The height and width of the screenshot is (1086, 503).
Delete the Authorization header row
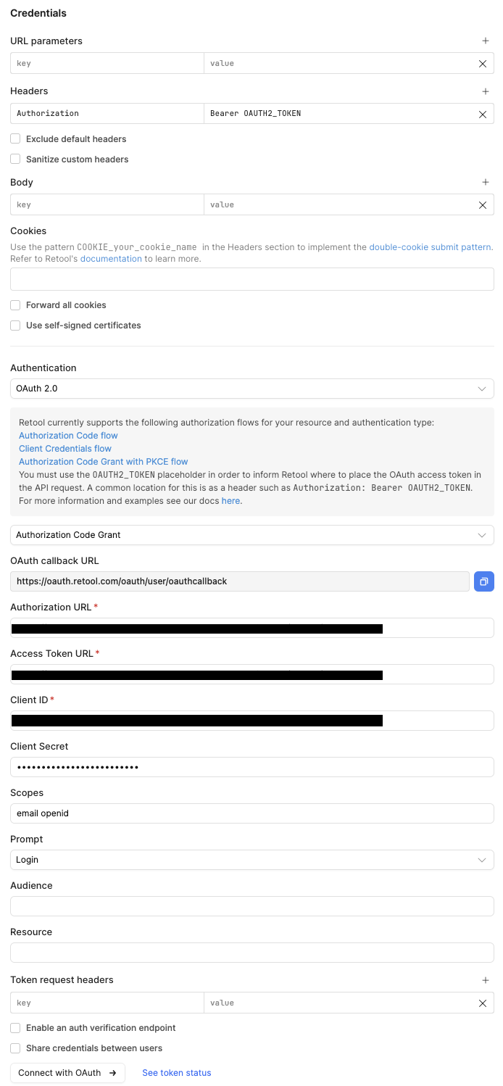[483, 114]
